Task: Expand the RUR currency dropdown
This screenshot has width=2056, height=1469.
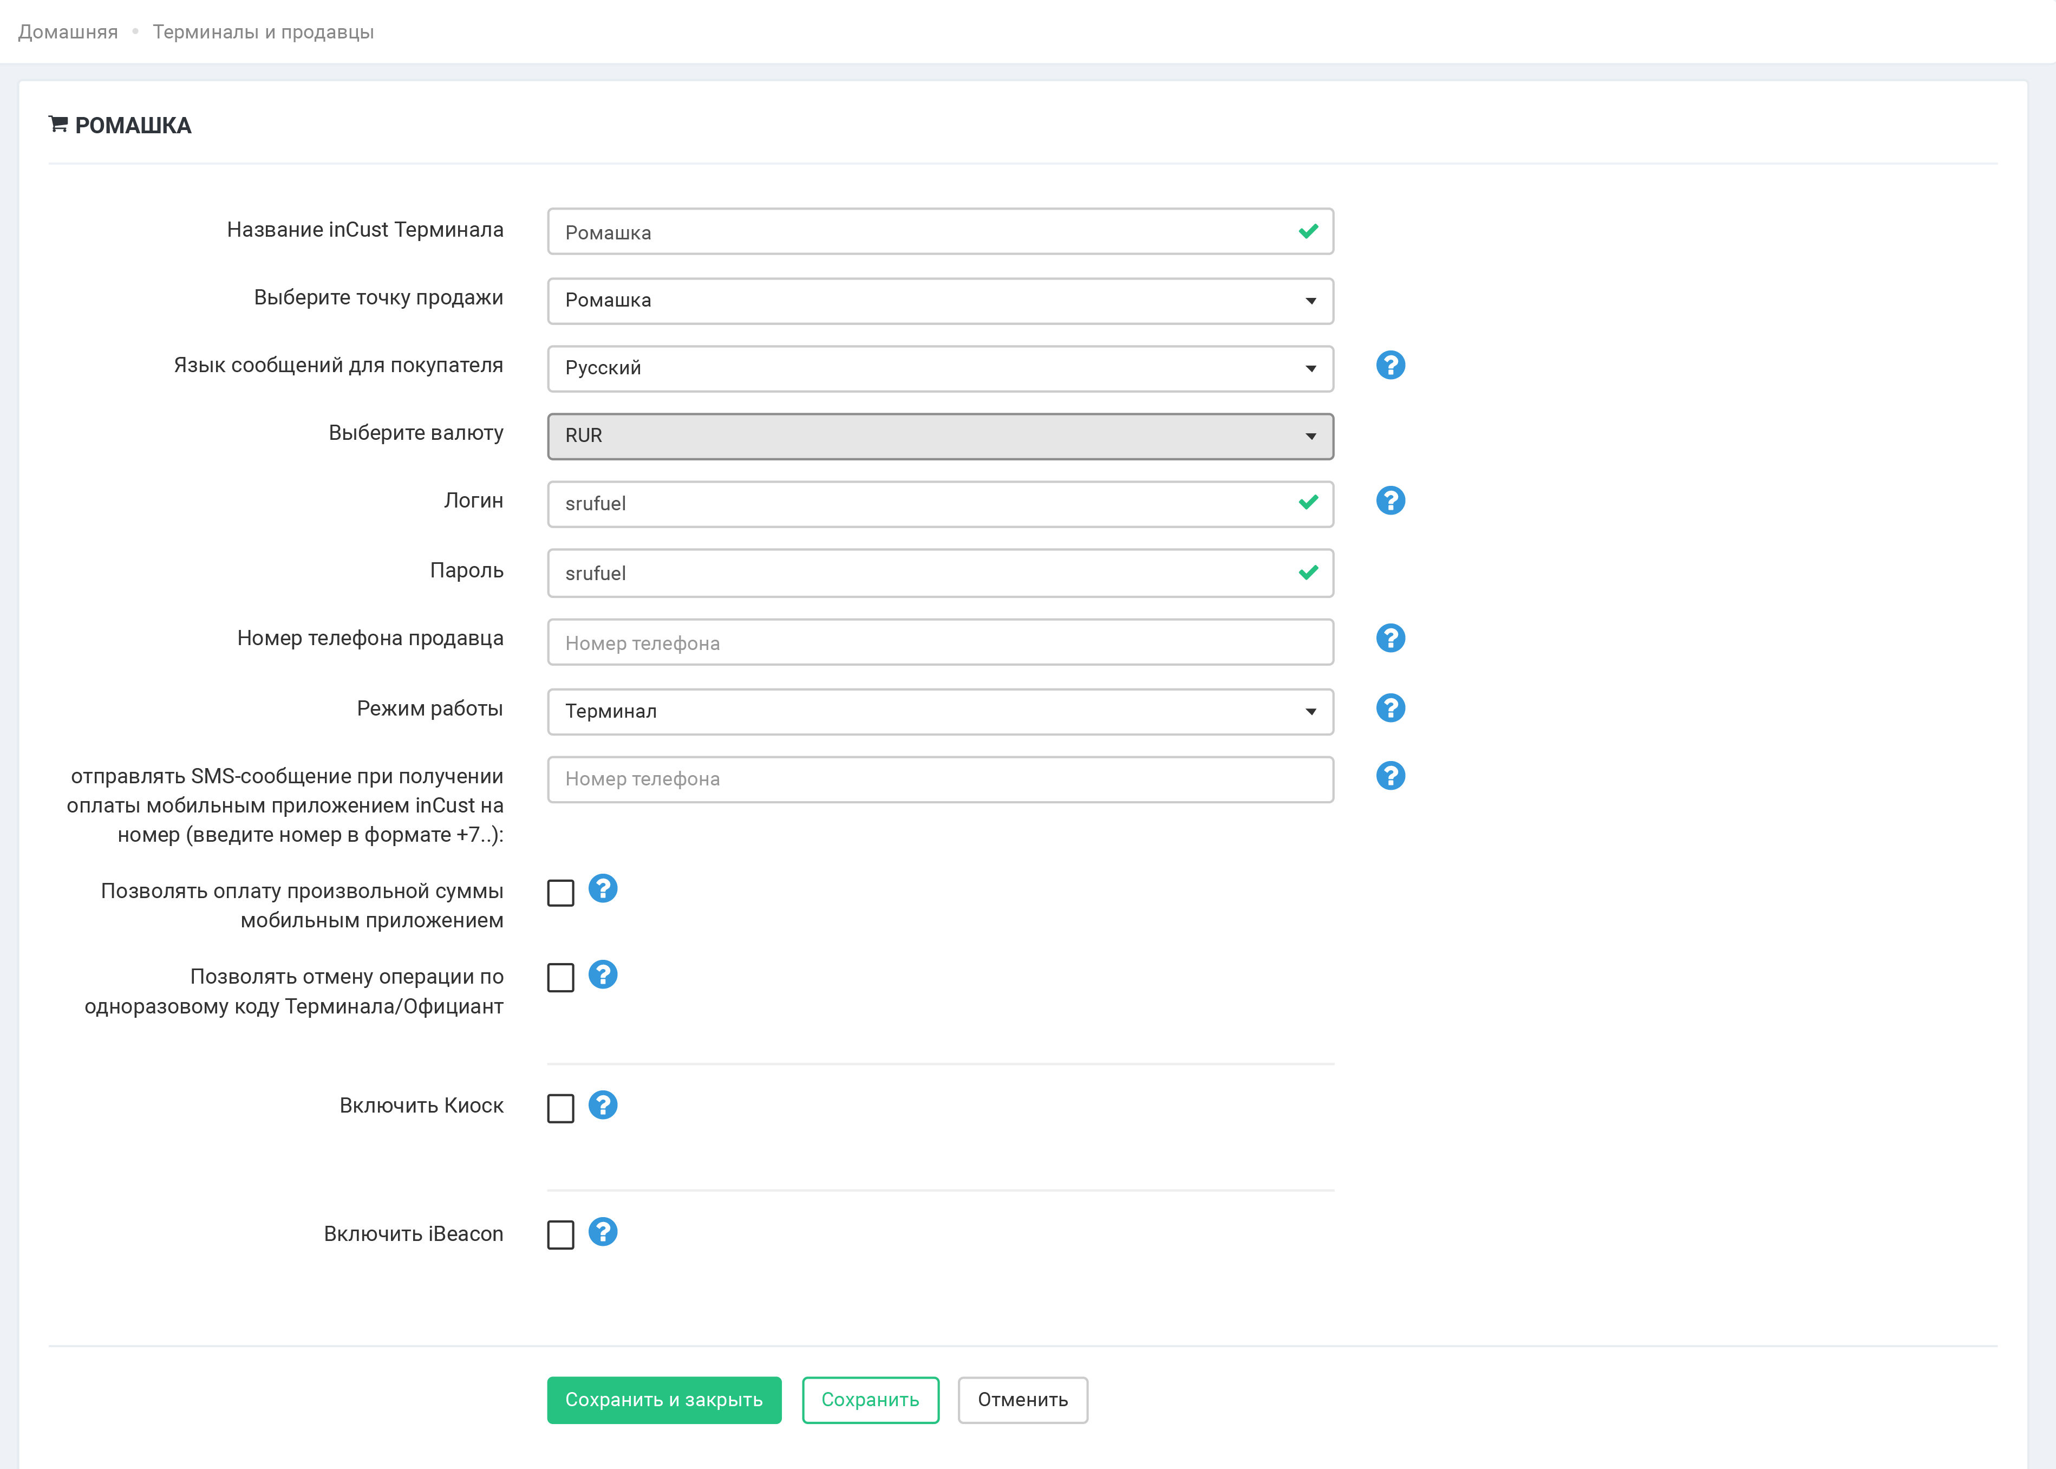Action: (x=939, y=436)
